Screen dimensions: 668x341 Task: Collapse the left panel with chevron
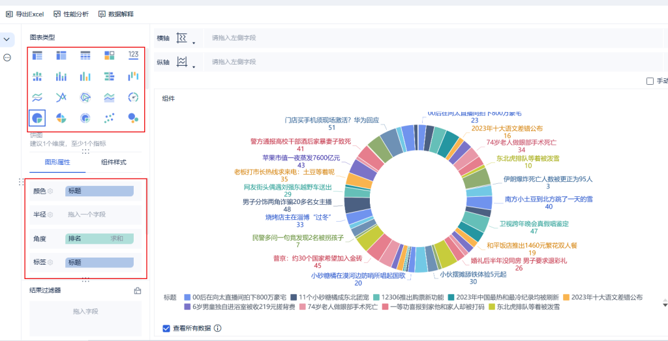[8, 39]
